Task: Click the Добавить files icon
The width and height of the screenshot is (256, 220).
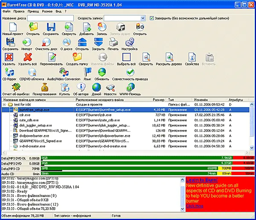Action: pyautogui.click(x=87, y=27)
